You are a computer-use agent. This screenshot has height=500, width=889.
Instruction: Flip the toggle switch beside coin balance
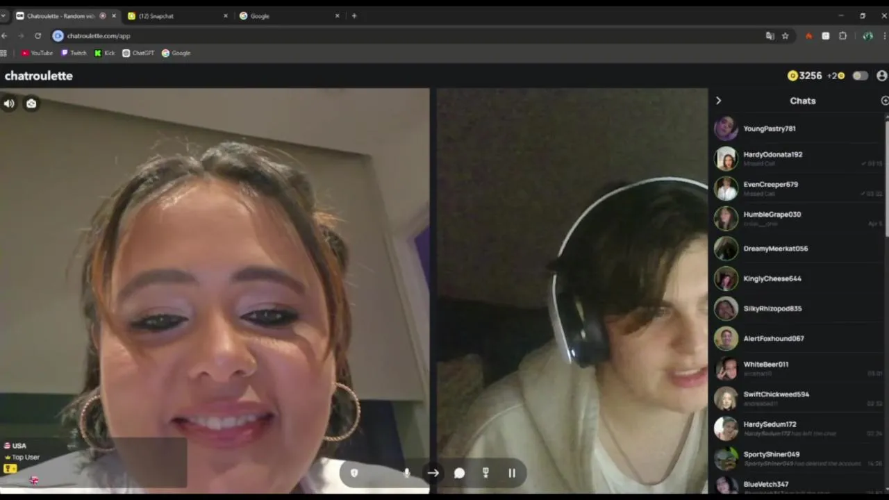tap(861, 76)
